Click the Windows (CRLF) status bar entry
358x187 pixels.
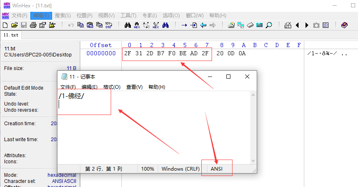coord(180,169)
